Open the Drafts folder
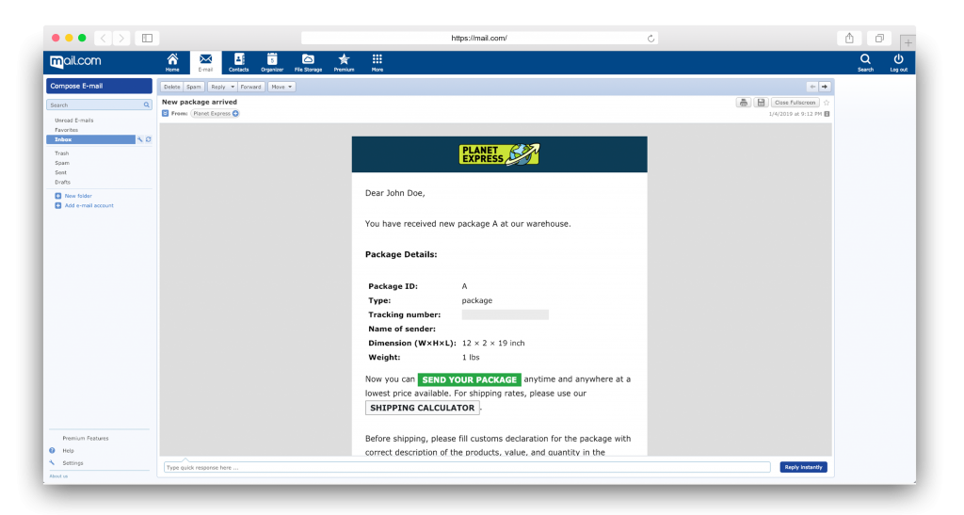The height and width of the screenshot is (515, 964). 63,183
